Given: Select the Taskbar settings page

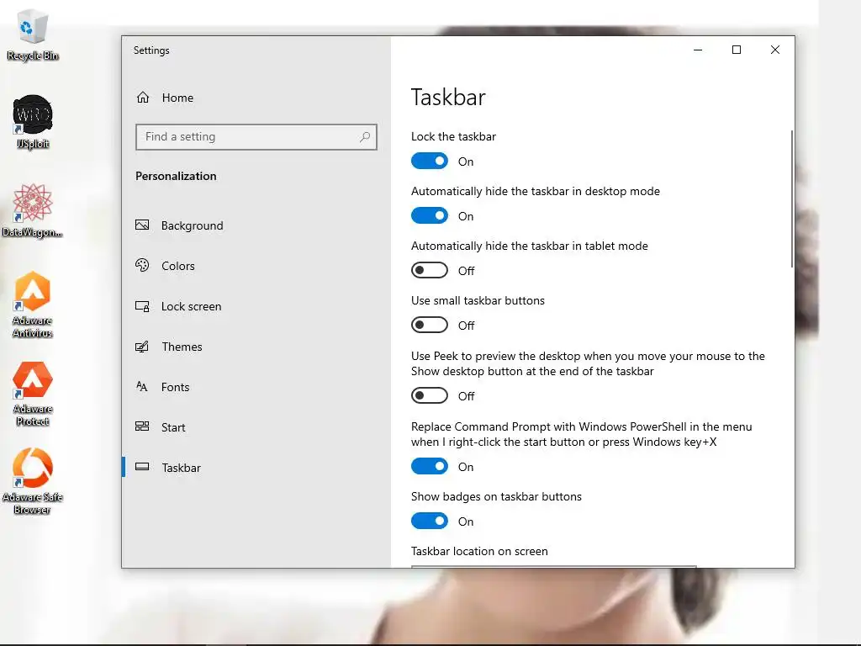Looking at the screenshot, I should 182,468.
